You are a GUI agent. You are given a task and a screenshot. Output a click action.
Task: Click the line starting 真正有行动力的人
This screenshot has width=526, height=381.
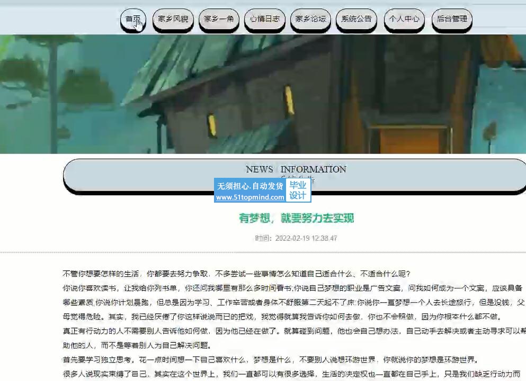[294, 331]
